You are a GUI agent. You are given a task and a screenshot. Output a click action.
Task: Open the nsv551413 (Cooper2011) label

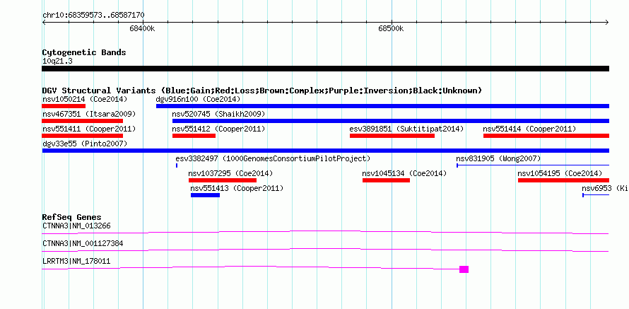pos(237,188)
